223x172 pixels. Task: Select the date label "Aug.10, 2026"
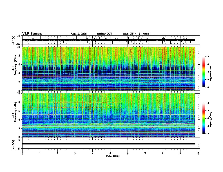coord(79,34)
